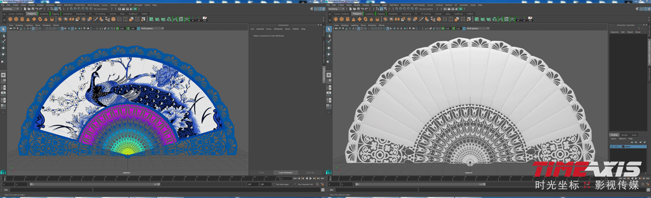Open Modeling menu set dropdown in right window
Screen dimensions: 651x198
click(x=336, y=9)
